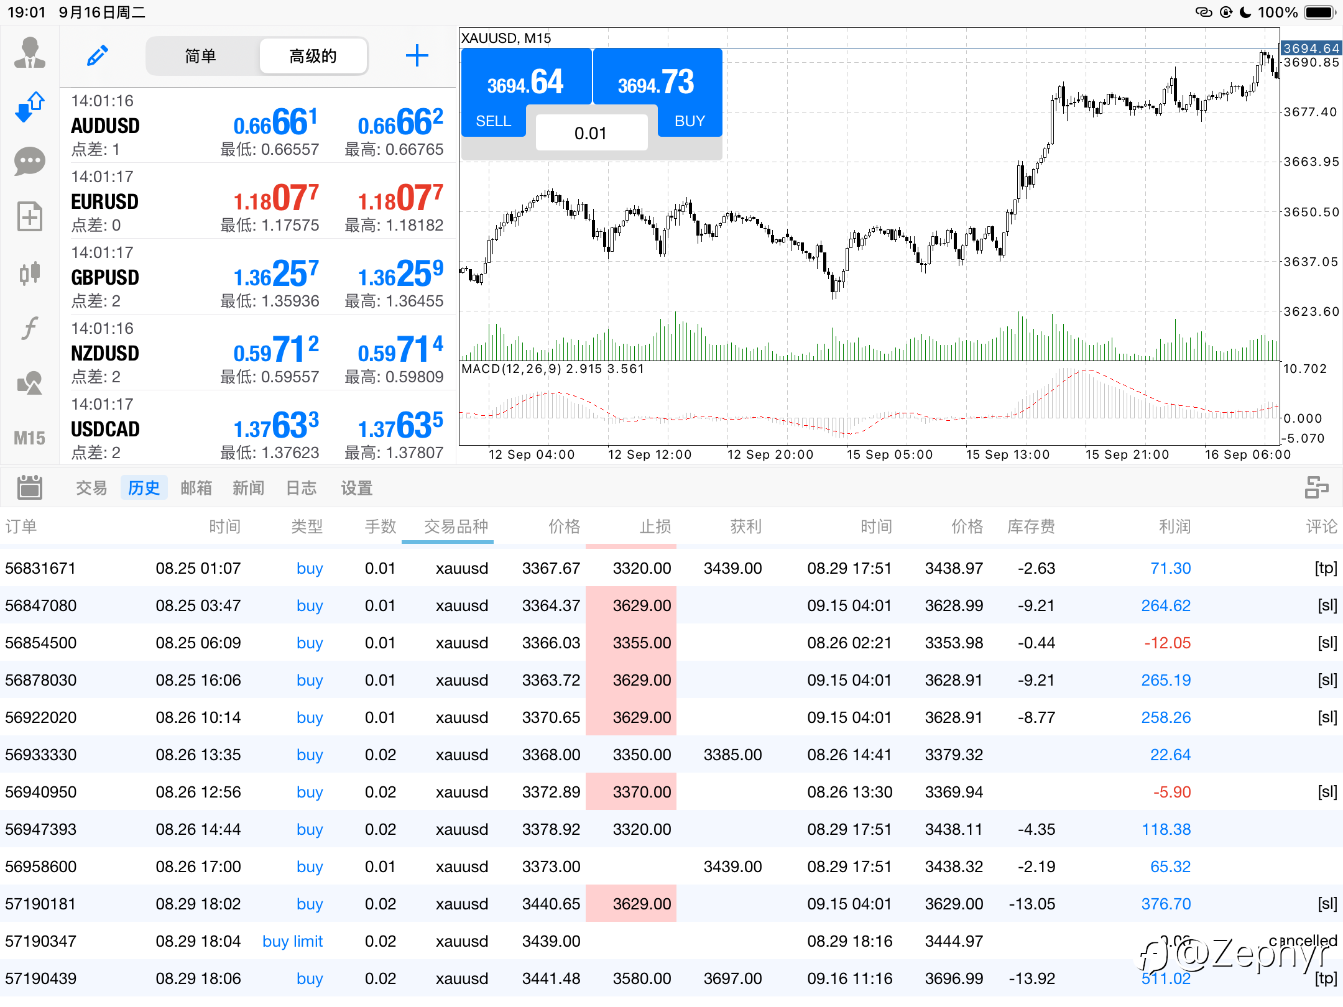The image size is (1343, 1007).
Task: Open the M15 timeframe selector
Action: tap(29, 438)
